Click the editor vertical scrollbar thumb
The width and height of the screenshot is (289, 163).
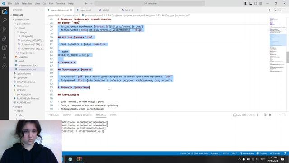pos(288,58)
